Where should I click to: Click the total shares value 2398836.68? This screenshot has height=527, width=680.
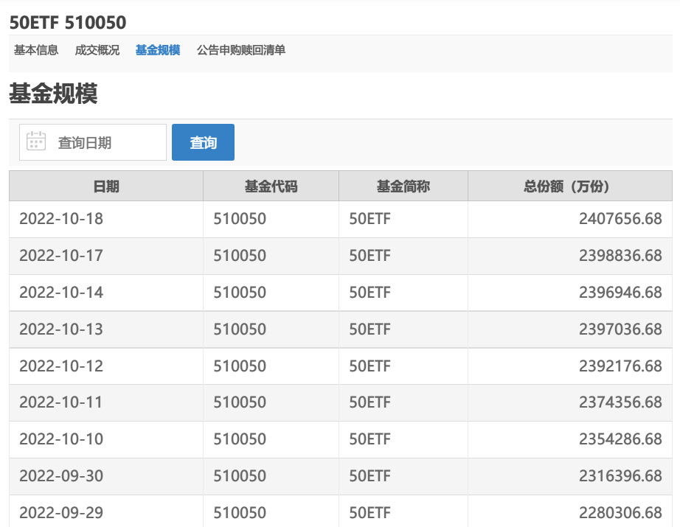620,256
